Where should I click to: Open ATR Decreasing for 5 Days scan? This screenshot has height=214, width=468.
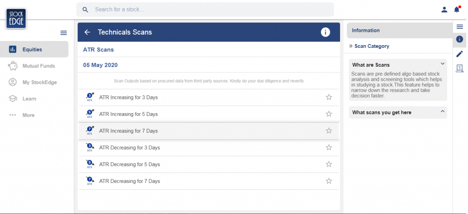tap(208, 164)
